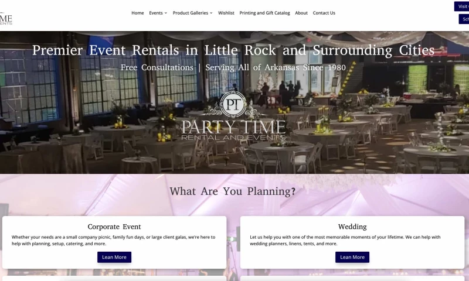The image size is (469, 281).
Task: Click the Visit button in header
Action: 461,6
